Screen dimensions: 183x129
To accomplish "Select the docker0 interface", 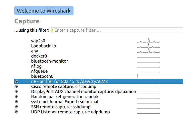I will [x=39, y=56].
